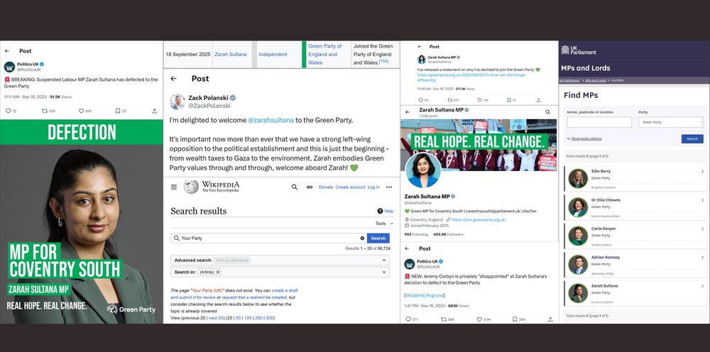710x352 pixels.
Task: Click the Wikipedia globe logo
Action: point(191,187)
